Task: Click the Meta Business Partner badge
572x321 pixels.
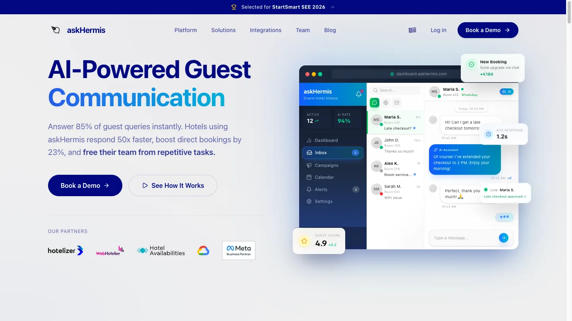Action: (239, 250)
